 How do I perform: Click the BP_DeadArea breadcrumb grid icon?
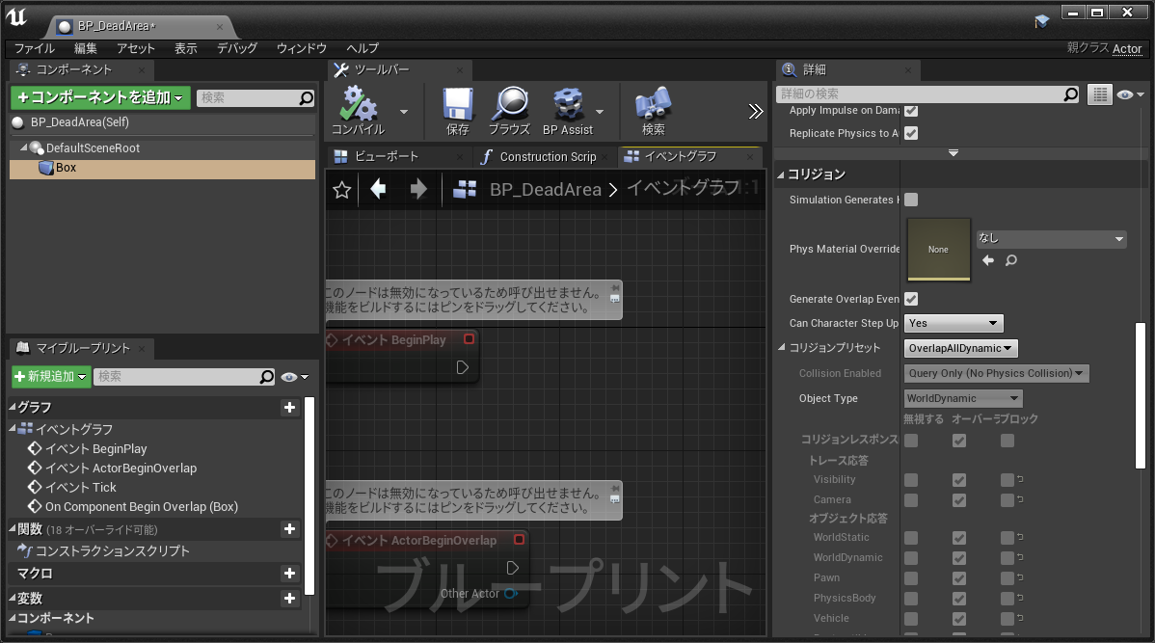[x=464, y=189]
